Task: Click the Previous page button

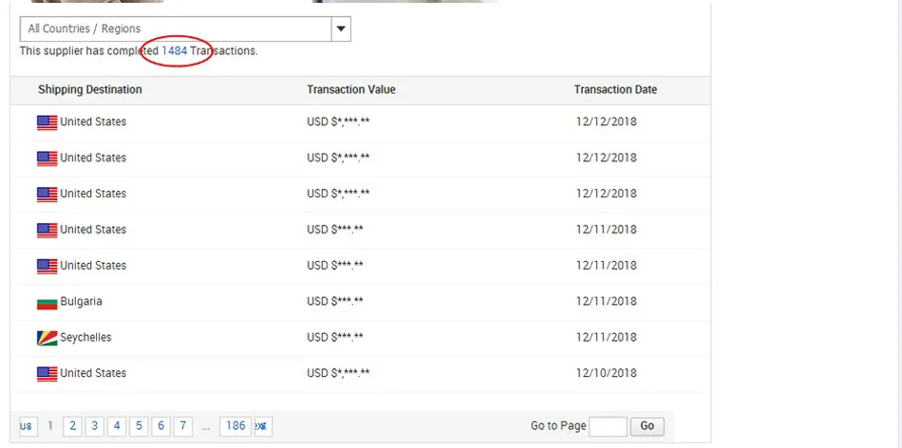Action: click(x=28, y=426)
